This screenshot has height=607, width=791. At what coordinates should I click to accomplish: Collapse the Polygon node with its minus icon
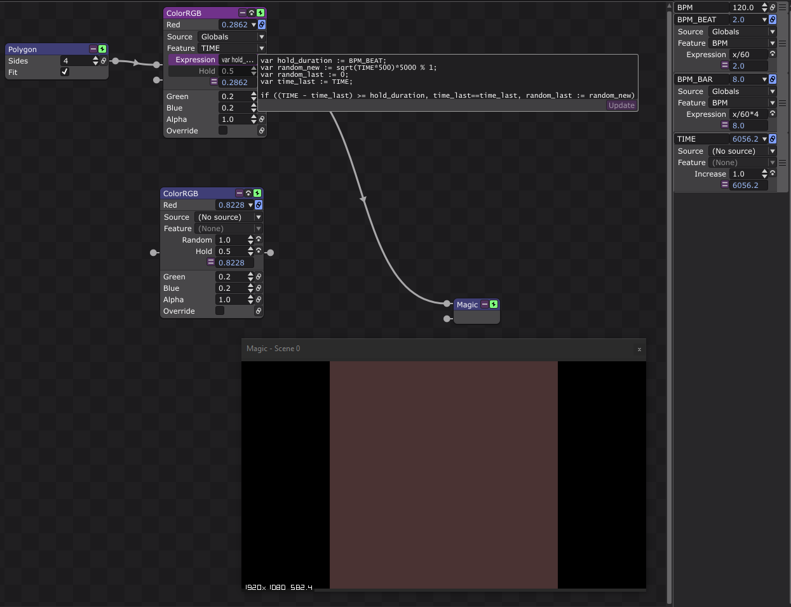(x=93, y=49)
